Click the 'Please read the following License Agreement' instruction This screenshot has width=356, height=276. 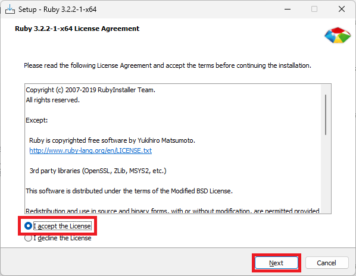(x=167, y=65)
